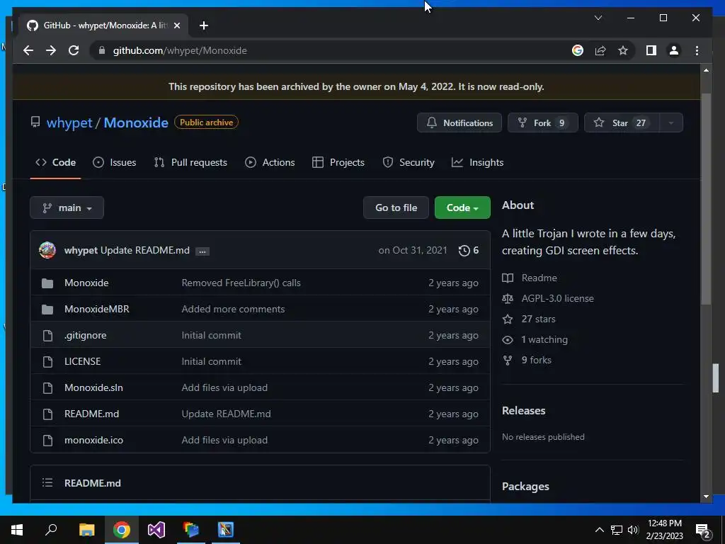Open the notification center icon
This screenshot has height=544, width=725.
(703, 530)
